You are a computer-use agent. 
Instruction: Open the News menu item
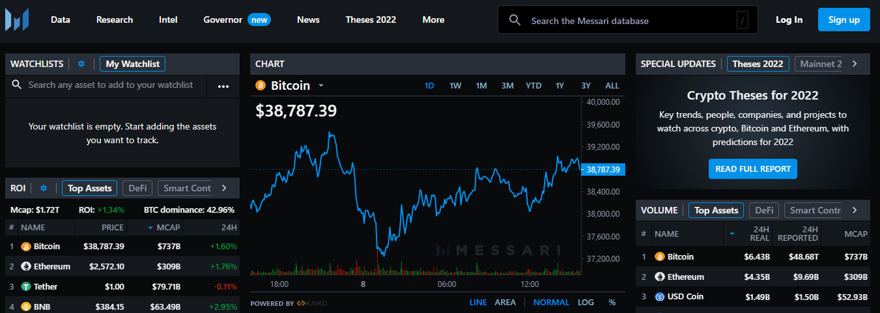(308, 20)
